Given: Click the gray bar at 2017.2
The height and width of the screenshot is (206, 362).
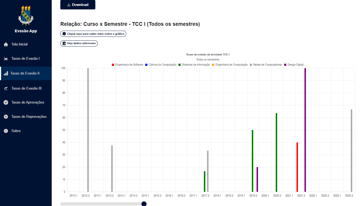Looking at the screenshot, I should [x=208, y=171].
